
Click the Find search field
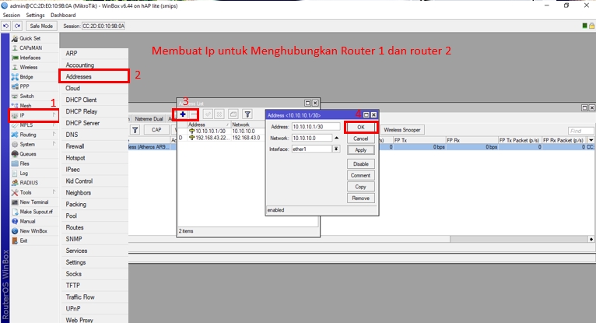[580, 131]
